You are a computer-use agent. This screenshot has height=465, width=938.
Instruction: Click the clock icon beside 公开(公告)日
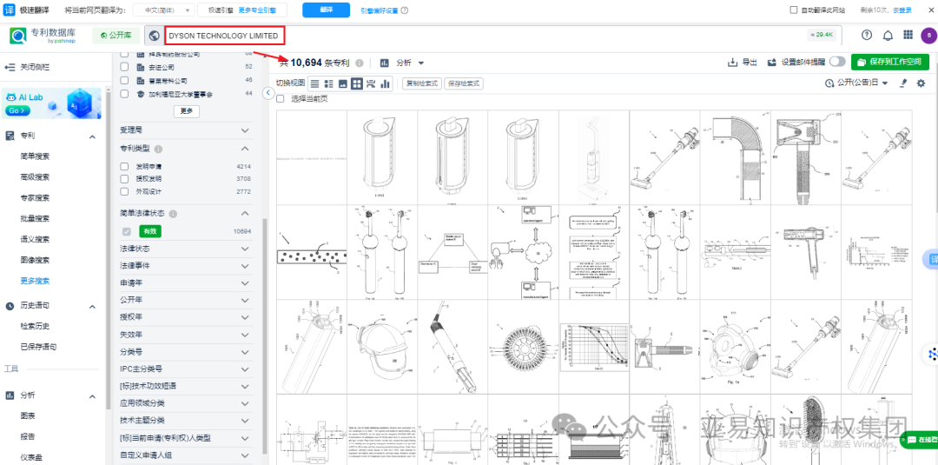829,83
